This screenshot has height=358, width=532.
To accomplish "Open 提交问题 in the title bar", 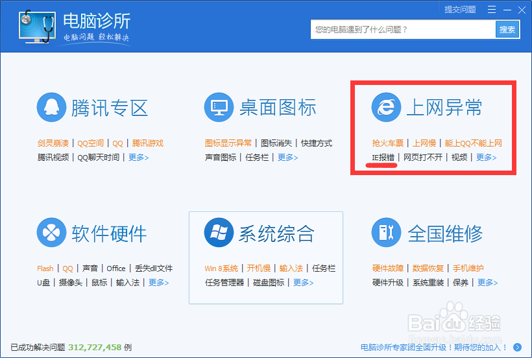I will tap(460, 10).
